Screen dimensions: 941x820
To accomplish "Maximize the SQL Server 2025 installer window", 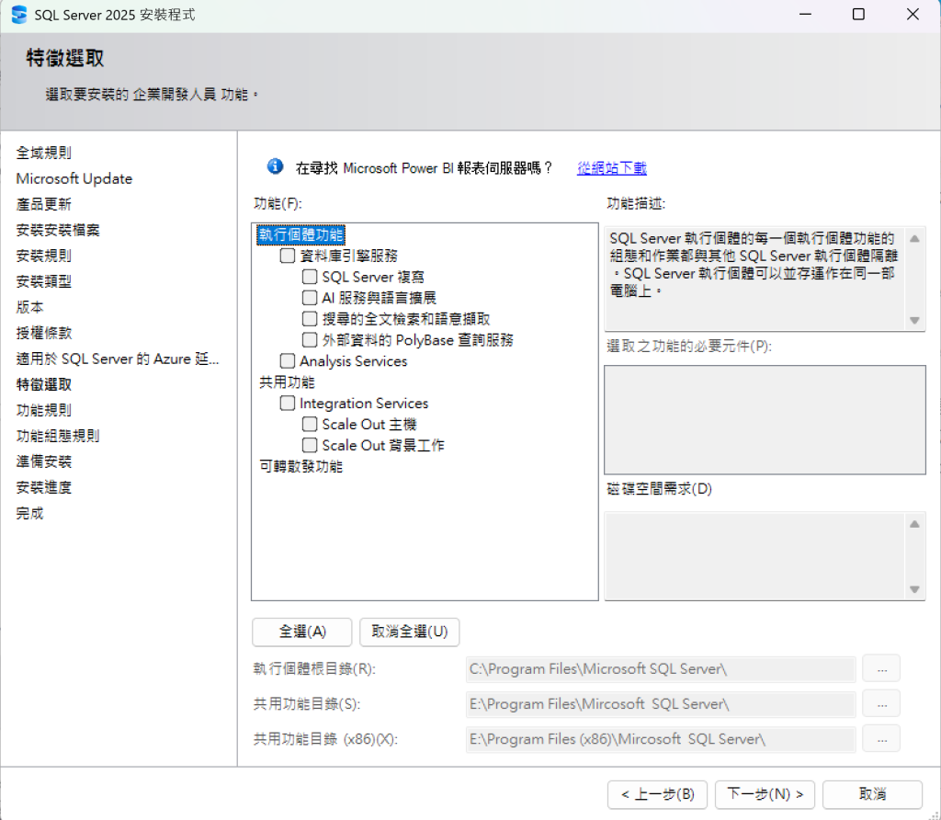I will click(x=859, y=15).
